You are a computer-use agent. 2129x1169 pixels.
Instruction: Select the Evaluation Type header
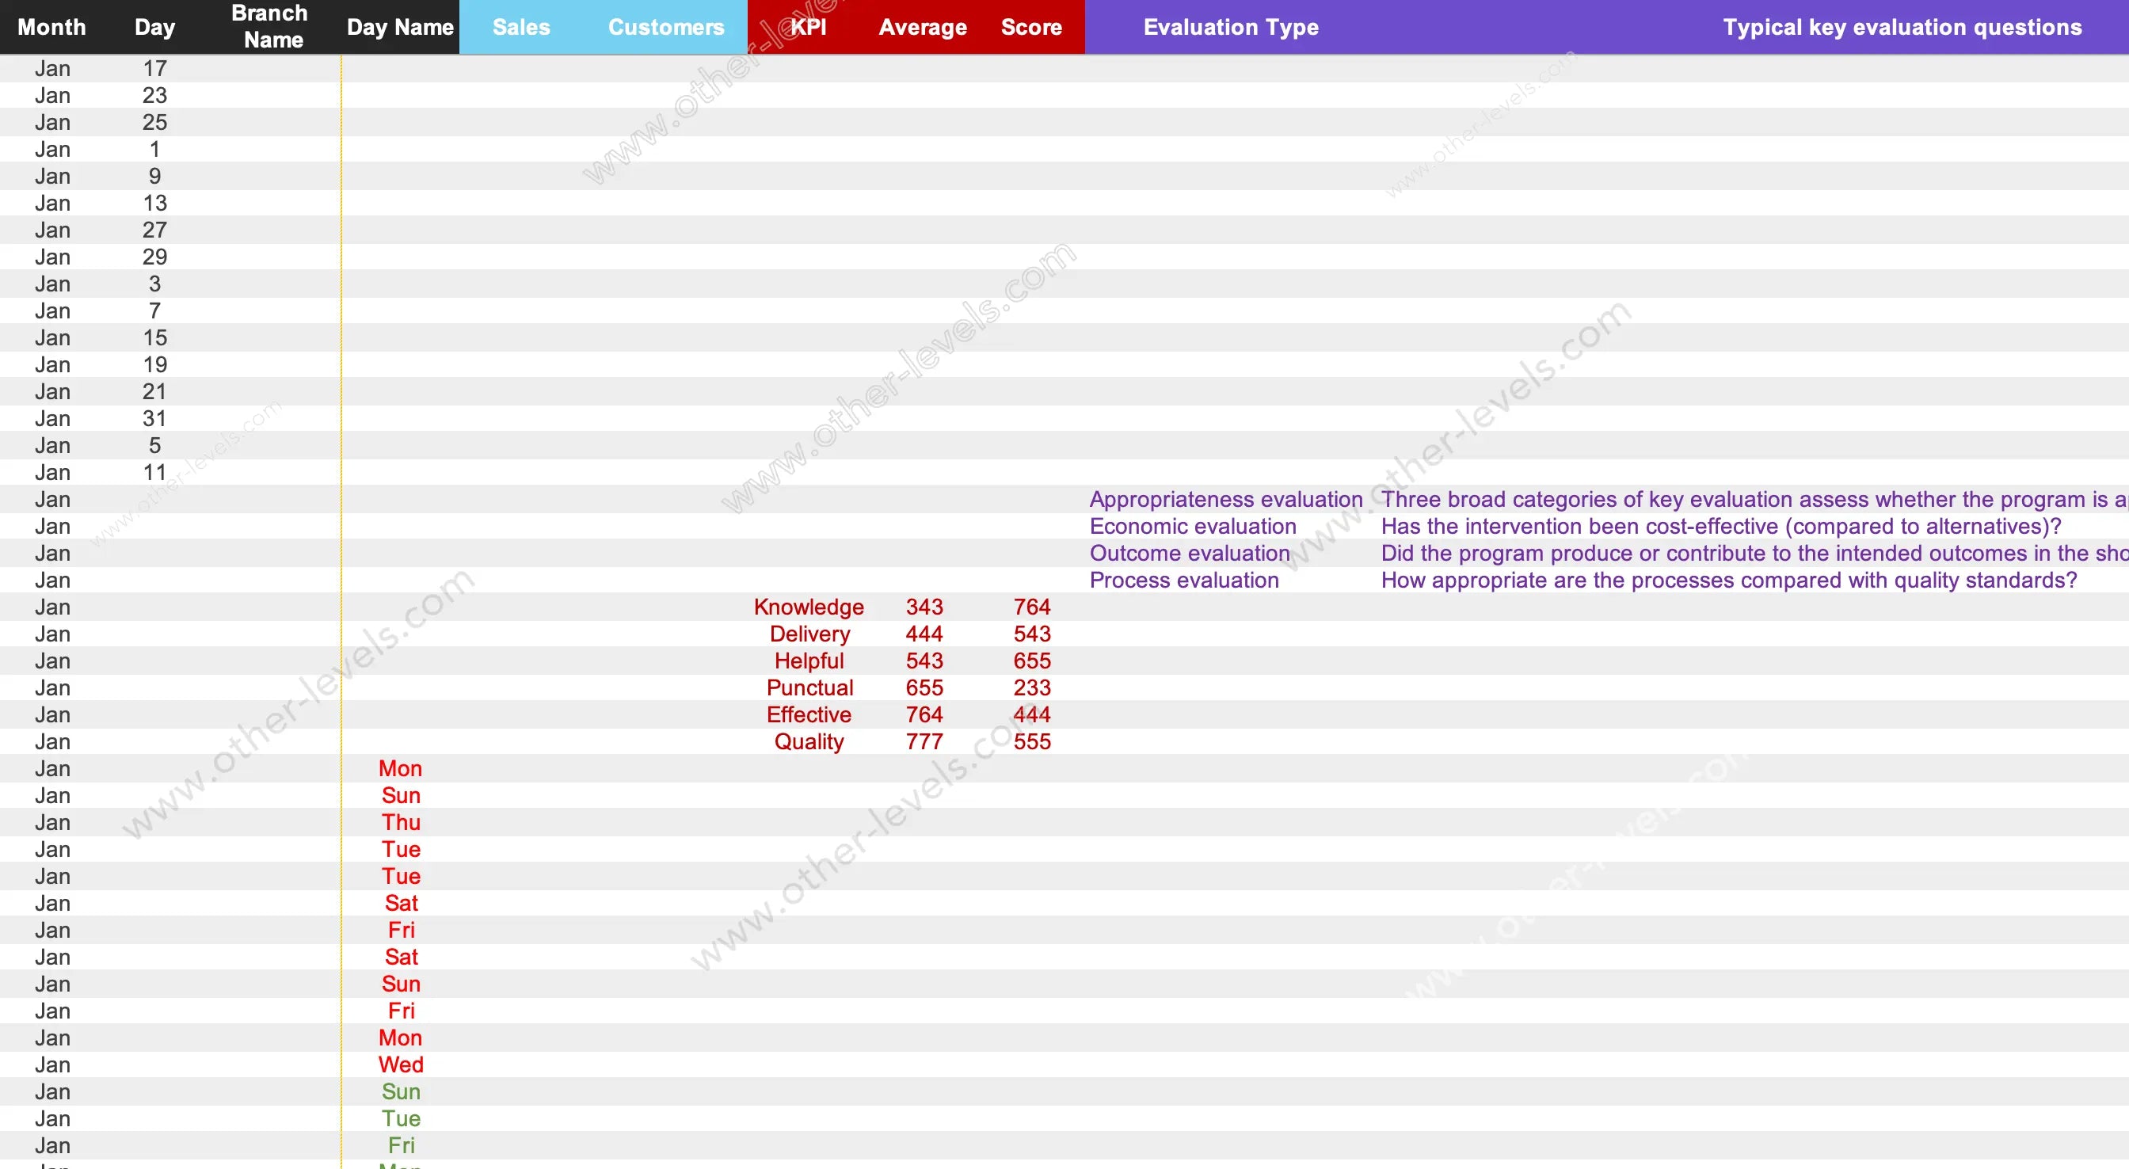point(1231,27)
